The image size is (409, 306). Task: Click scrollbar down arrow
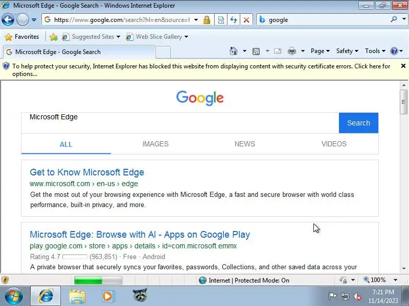403,269
